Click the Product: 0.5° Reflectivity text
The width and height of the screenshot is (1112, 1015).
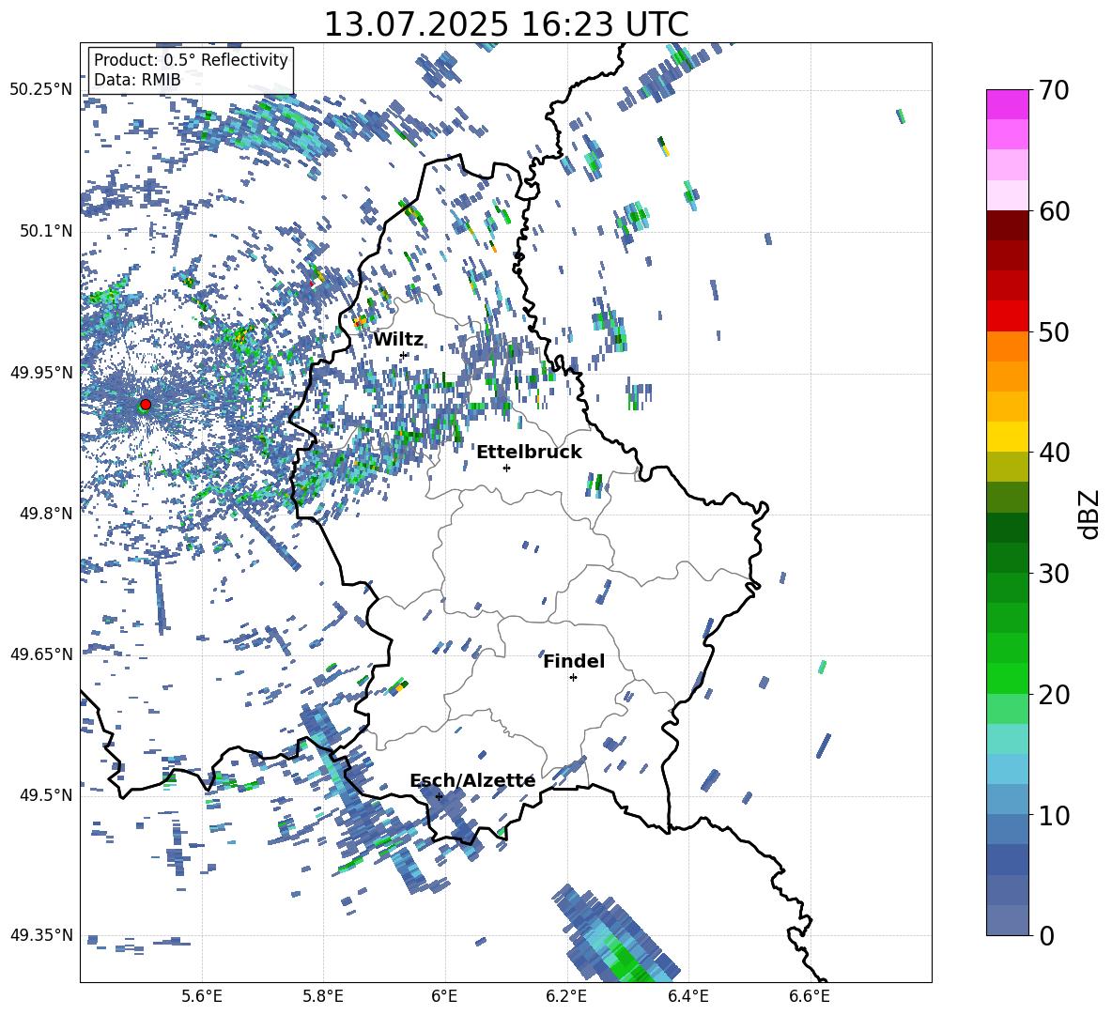(191, 60)
